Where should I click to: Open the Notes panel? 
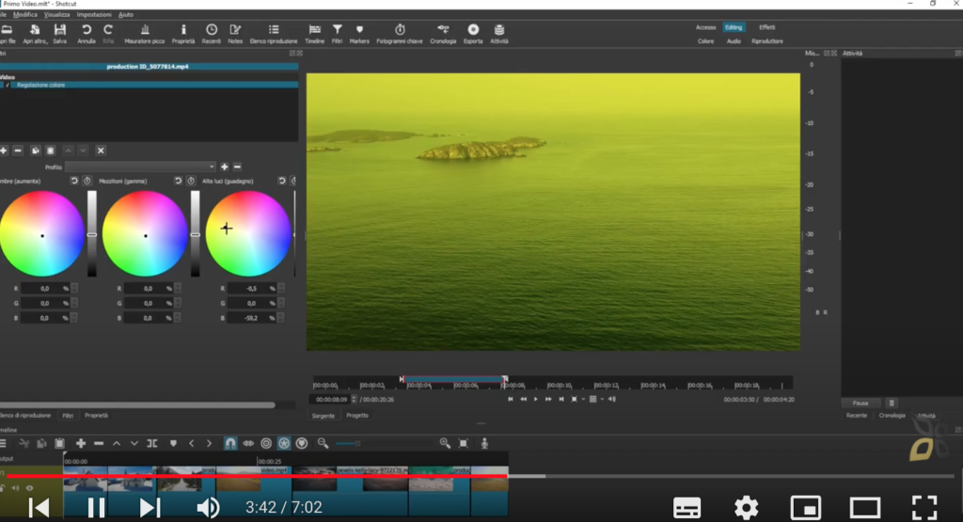coord(235,34)
